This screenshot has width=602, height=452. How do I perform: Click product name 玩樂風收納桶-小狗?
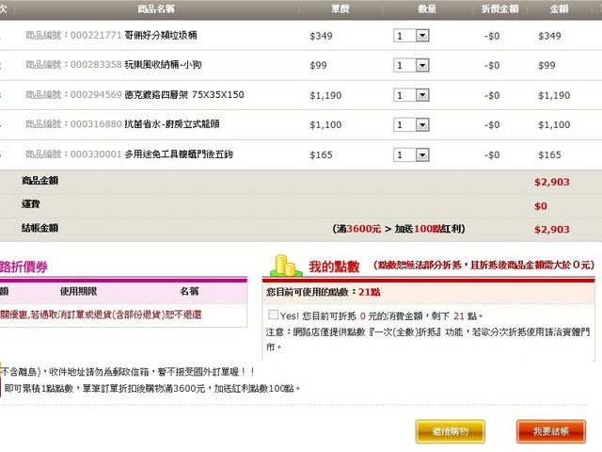click(x=163, y=65)
